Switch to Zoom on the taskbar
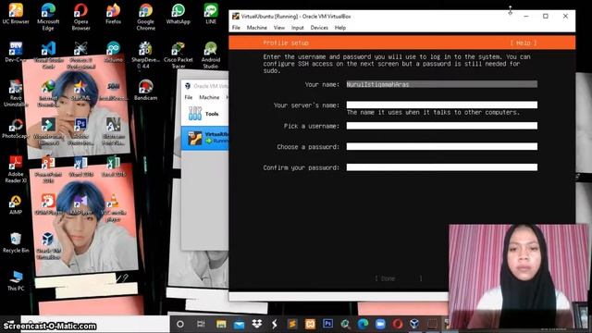Image resolution: width=592 pixels, height=333 pixels. point(380,324)
